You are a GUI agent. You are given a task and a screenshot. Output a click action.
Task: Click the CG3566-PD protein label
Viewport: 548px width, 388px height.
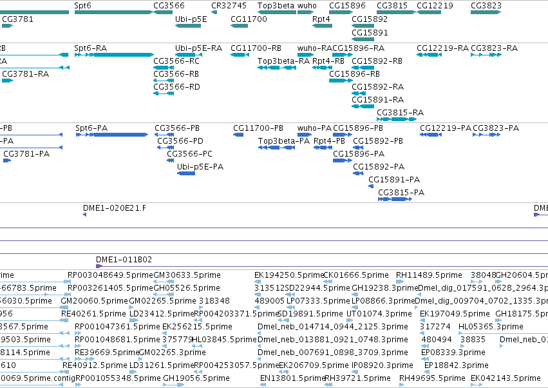180,141
